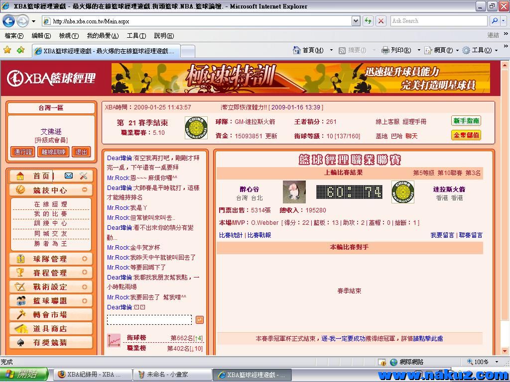Click the XBA籃球經理 site logo
The height and width of the screenshot is (382, 510).
51,78
